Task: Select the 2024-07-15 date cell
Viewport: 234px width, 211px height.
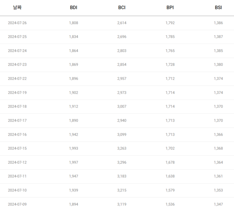Action: coord(17,149)
